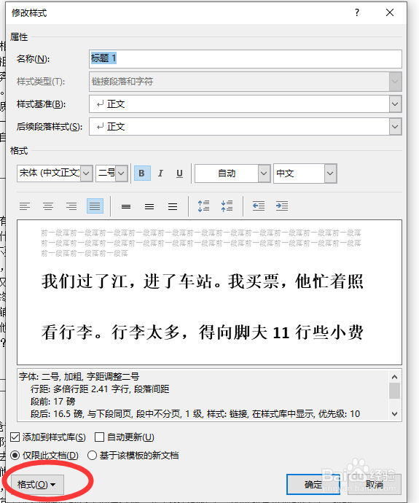Toggle Italic formatting button
The height and width of the screenshot is (503, 419).
pos(160,173)
